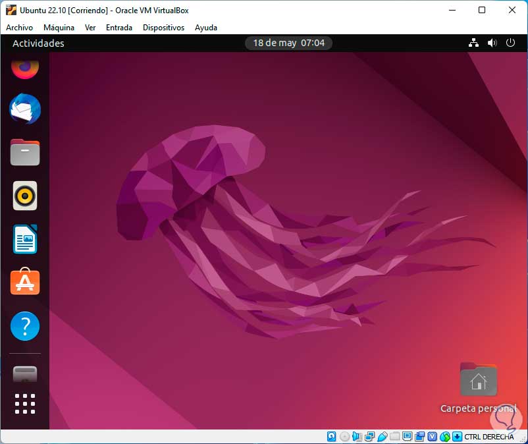Launch Rhythmbox music player
The height and width of the screenshot is (444, 528).
[x=25, y=196]
